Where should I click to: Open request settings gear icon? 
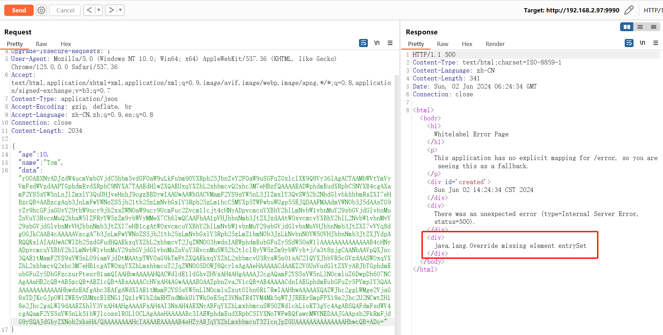point(42,10)
